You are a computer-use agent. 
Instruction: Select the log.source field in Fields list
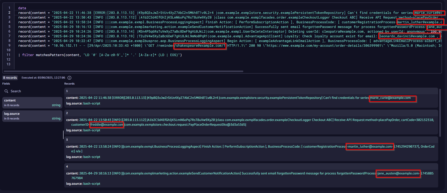32,116
